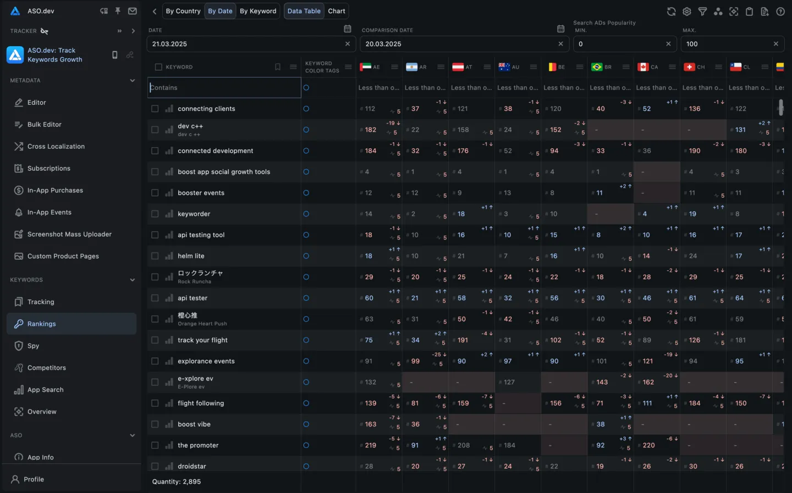This screenshot has width=792, height=493.
Task: Collapse the Keywords section in the sidebar
Action: 132,280
